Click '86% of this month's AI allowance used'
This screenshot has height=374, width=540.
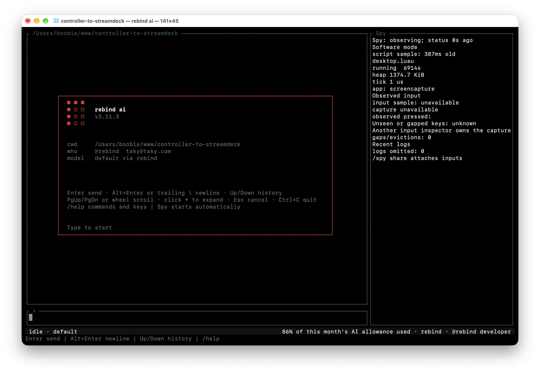[x=346, y=332]
